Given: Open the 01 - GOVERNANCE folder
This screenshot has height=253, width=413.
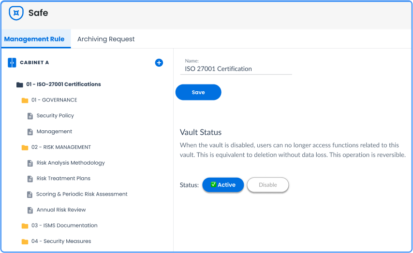Looking at the screenshot, I should pos(54,100).
